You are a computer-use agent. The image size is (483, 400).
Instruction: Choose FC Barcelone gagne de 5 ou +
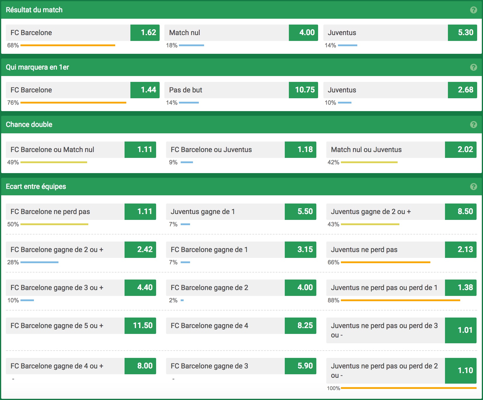click(81, 326)
